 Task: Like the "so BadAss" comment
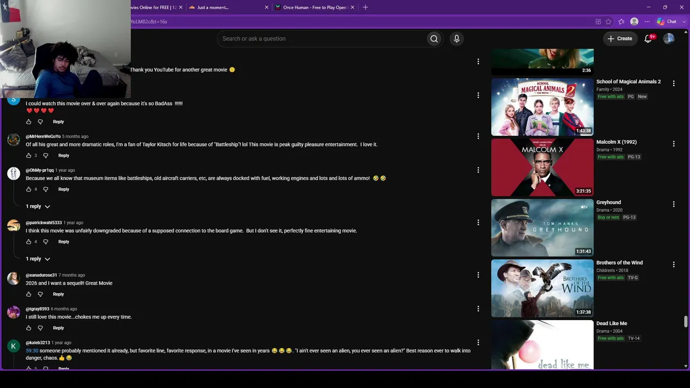point(29,122)
